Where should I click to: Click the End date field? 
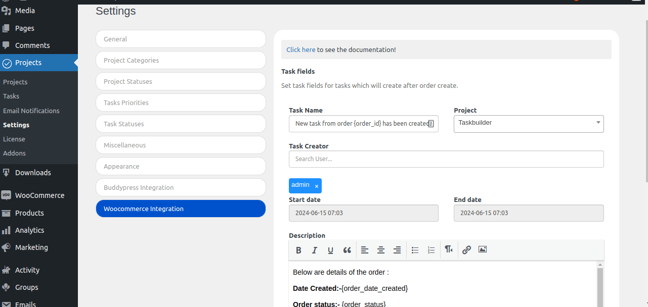(529, 213)
